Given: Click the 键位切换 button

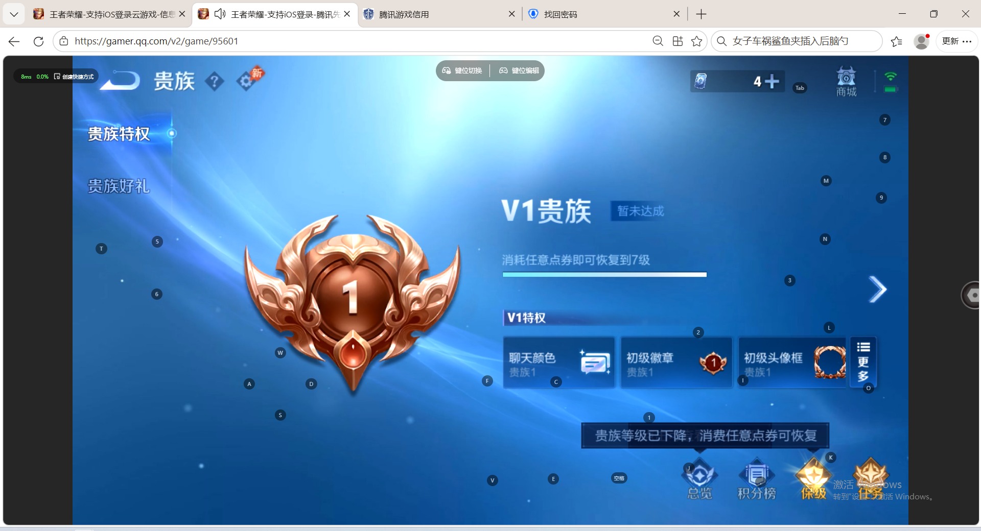Looking at the screenshot, I should click(462, 70).
